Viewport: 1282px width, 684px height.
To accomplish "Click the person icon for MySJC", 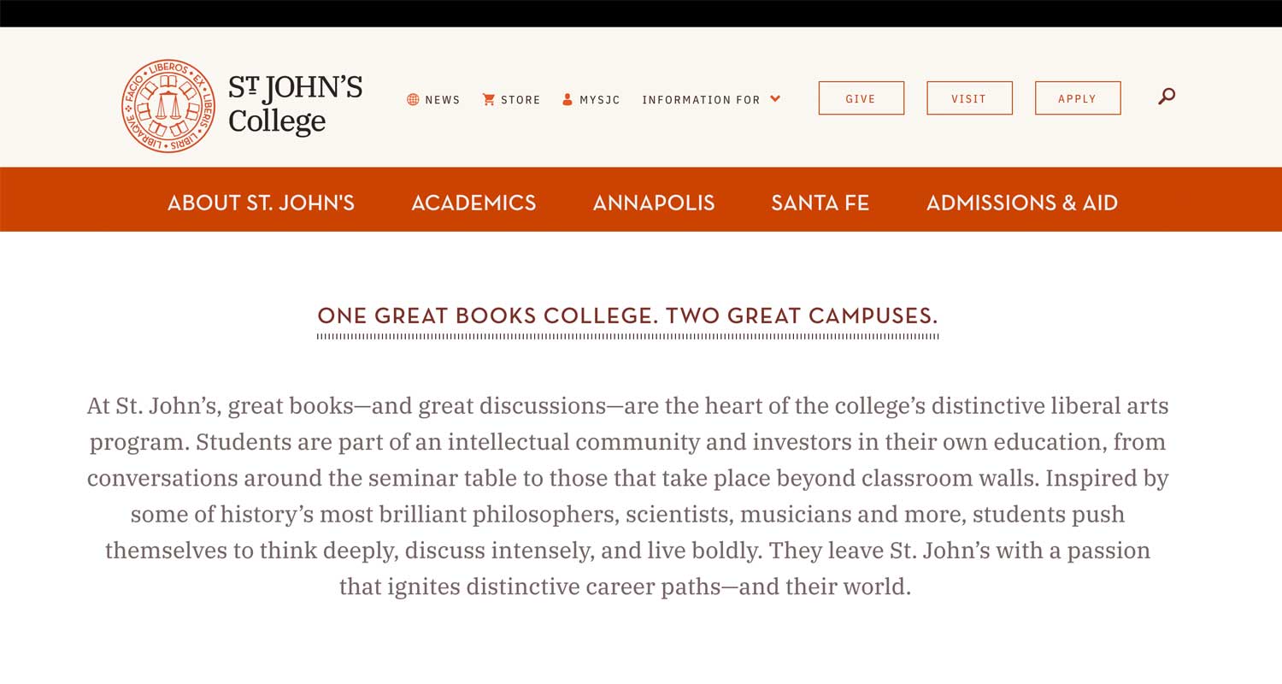I will tap(567, 100).
